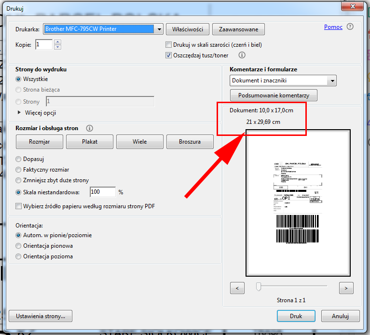Image resolution: width=370 pixels, height=335 pixels.
Task: Click info icon next to Rozmiar i obsługa stron
Action: [x=89, y=128]
